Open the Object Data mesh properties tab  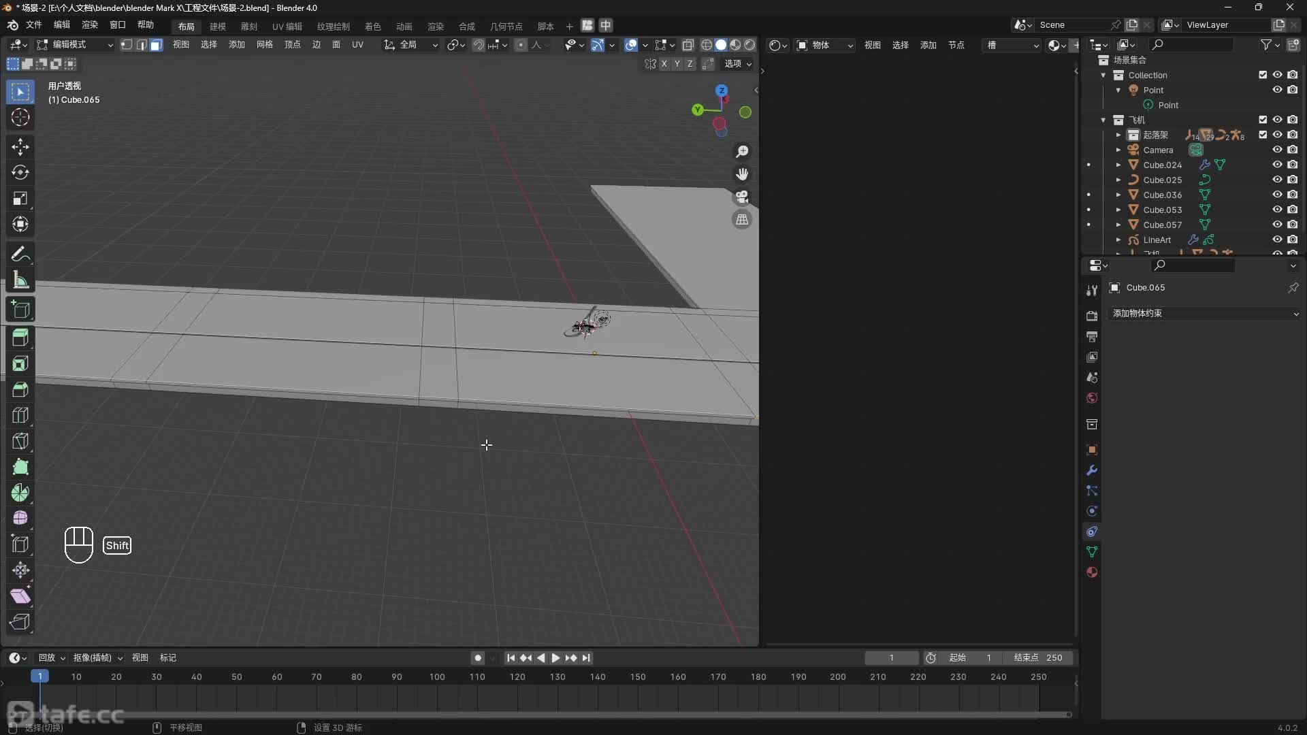click(1092, 552)
